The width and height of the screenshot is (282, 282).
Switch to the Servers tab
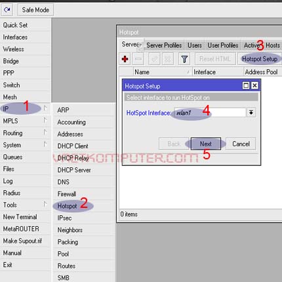coord(131,45)
